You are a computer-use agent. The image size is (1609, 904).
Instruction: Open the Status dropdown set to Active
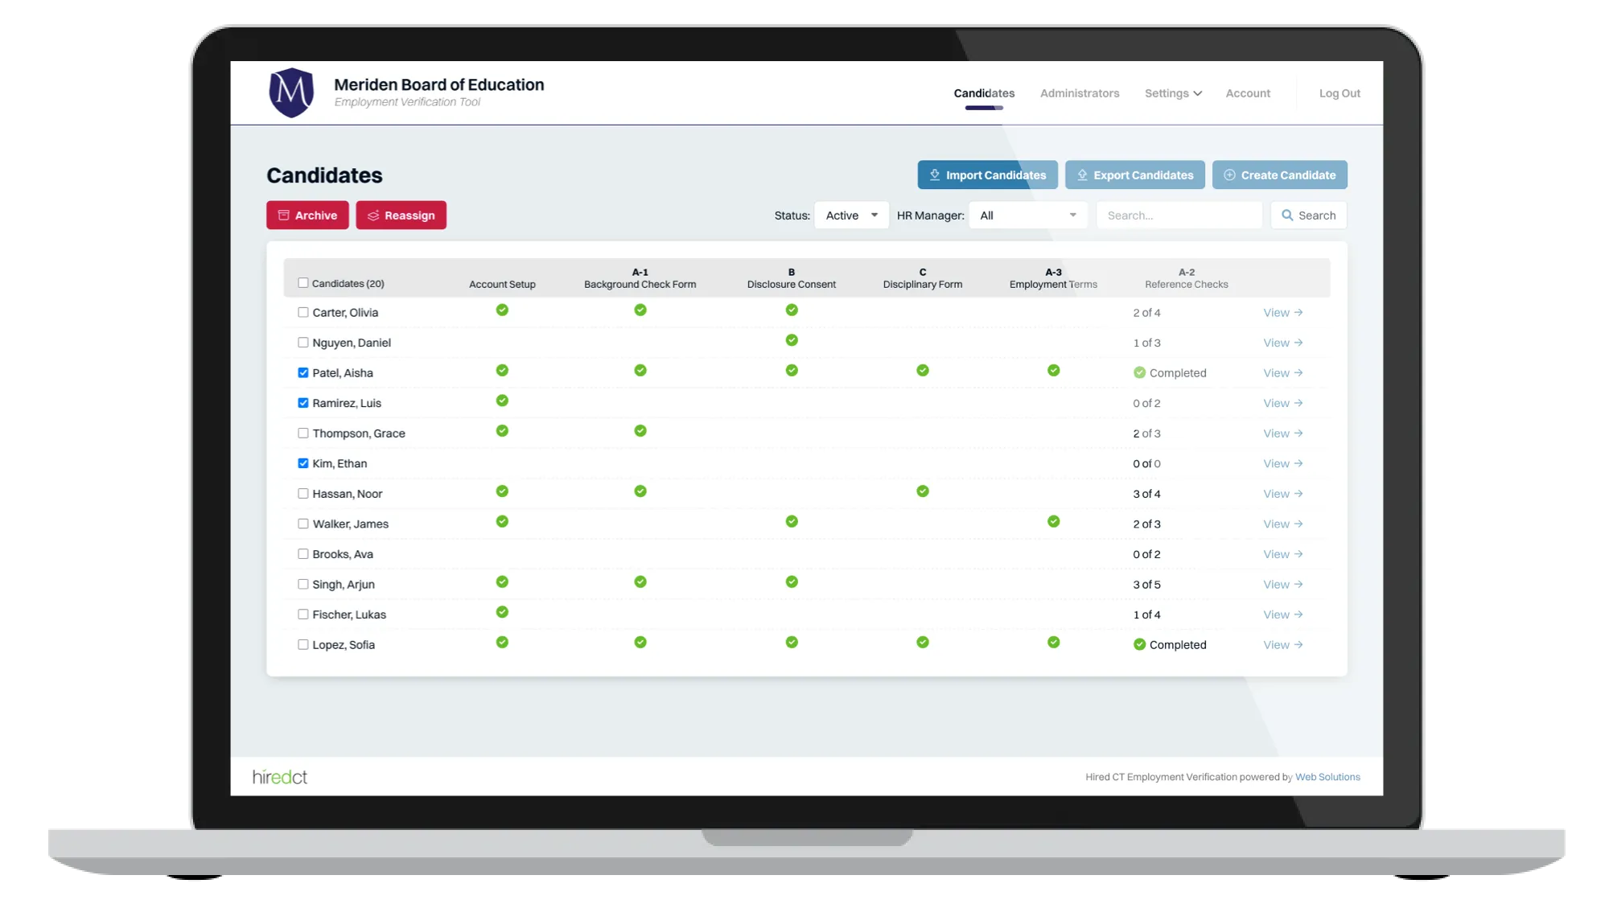(851, 216)
